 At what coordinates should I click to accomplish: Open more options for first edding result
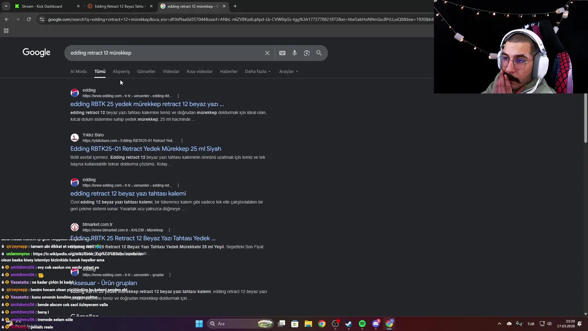click(178, 96)
